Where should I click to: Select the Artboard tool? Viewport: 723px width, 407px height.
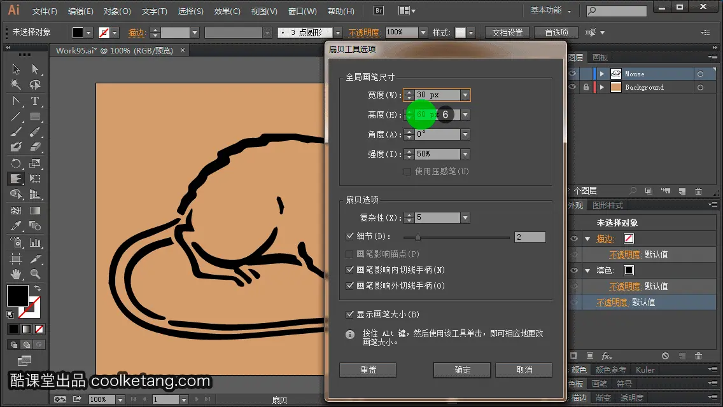click(x=16, y=259)
